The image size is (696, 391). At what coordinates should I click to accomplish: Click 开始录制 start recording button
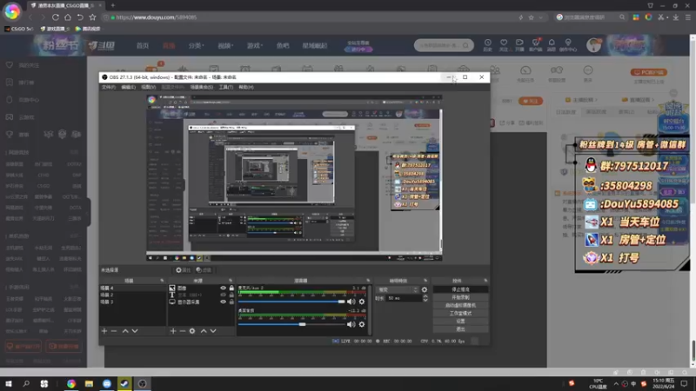pos(460,297)
